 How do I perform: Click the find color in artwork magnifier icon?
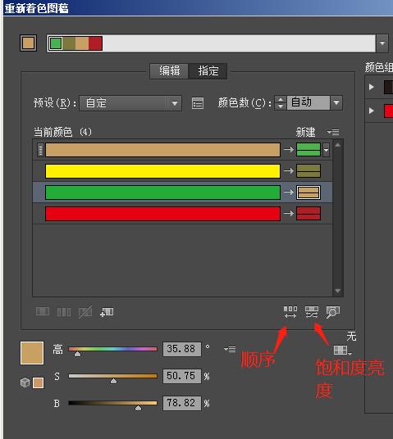332,312
